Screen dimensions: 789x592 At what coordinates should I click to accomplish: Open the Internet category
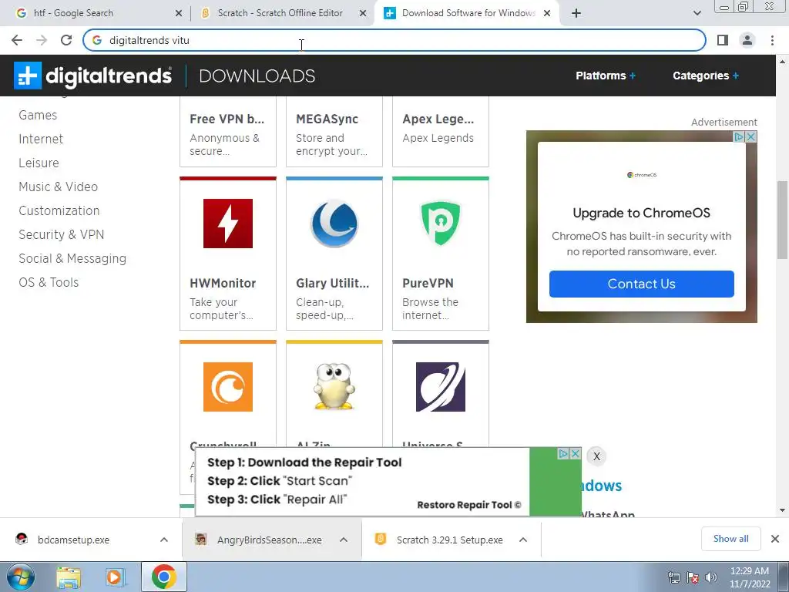(41, 139)
